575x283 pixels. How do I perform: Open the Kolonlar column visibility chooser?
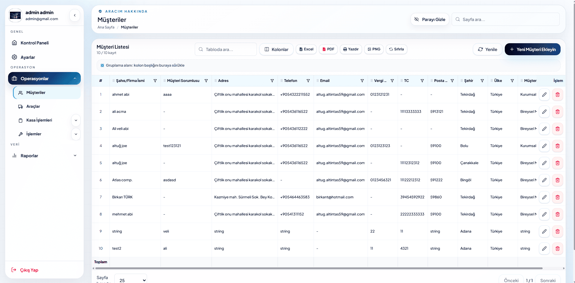click(276, 50)
